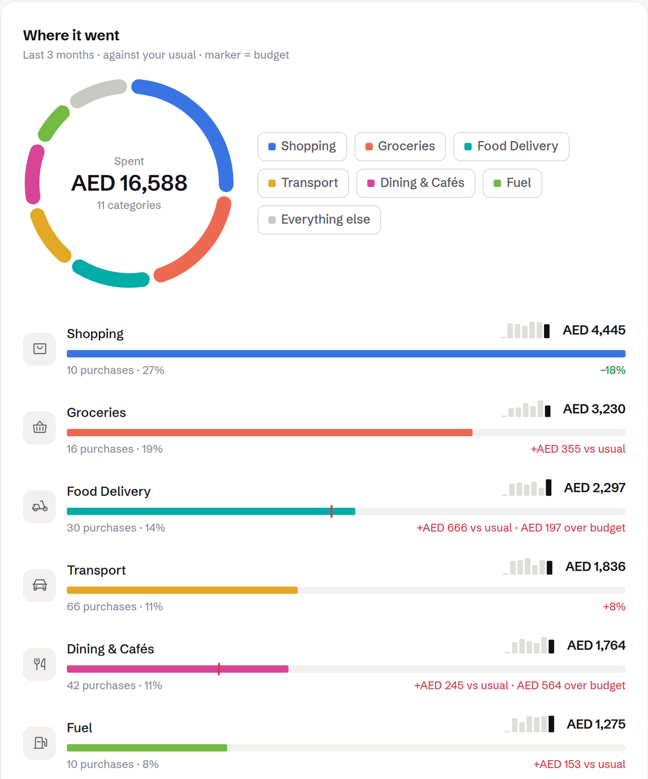The height and width of the screenshot is (779, 648).
Task: Click the Dining & Cafés cutlery icon
Action: [39, 664]
